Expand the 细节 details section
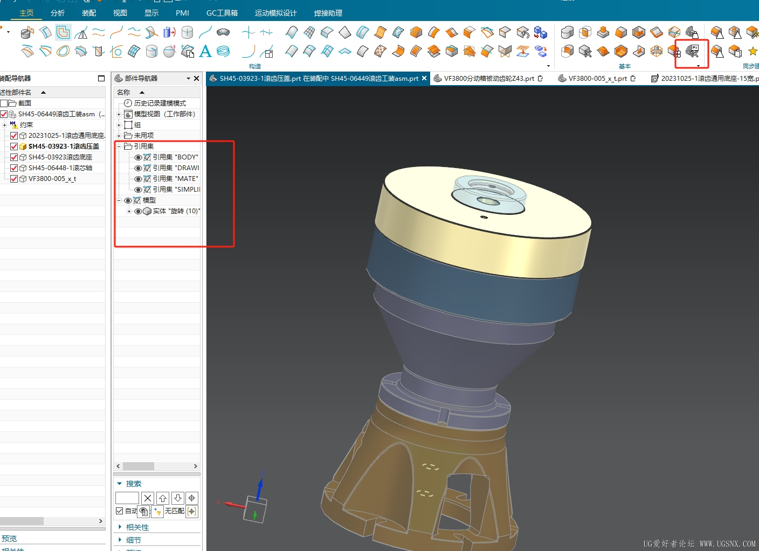This screenshot has height=551, width=759. [x=120, y=540]
